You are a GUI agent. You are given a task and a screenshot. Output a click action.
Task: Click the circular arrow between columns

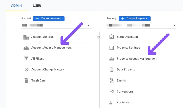point(99,37)
